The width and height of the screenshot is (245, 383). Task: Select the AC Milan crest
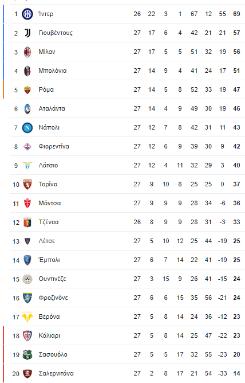27,52
